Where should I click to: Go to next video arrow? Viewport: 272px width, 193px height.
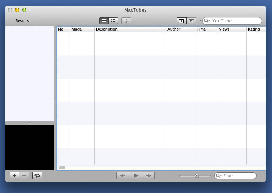point(148,175)
